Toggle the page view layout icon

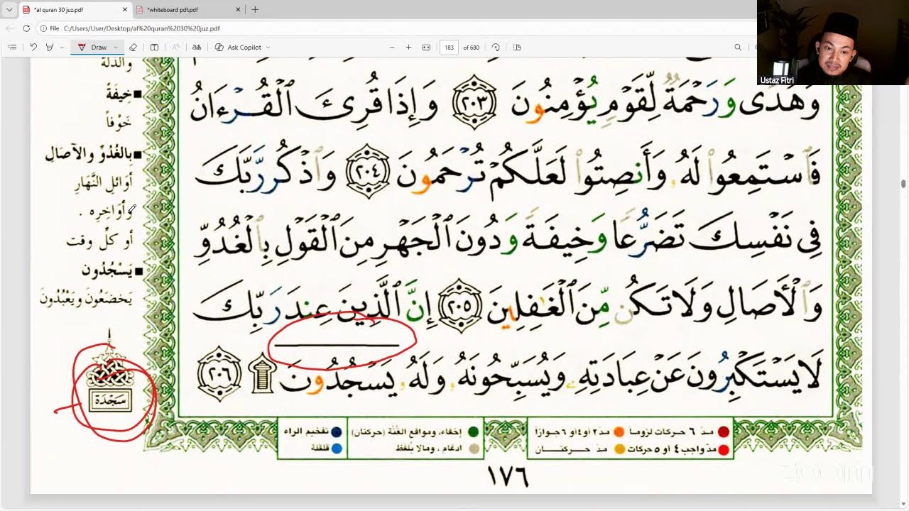(517, 48)
